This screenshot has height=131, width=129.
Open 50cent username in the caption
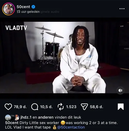point(12,123)
